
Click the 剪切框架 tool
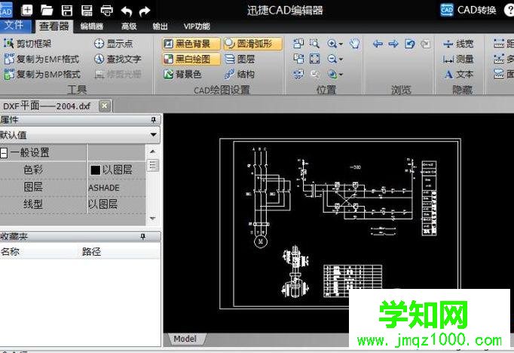pyautogui.click(x=28, y=43)
